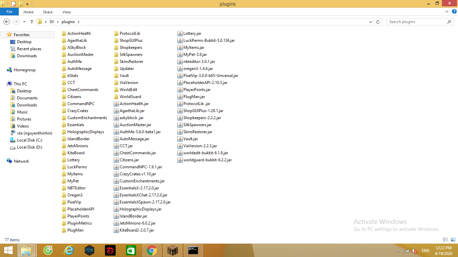Image resolution: width=458 pixels, height=257 pixels.
Task: Select the 'PixelVip-3.0.0-b65-Universal.jar' file name
Action: pos(211,76)
